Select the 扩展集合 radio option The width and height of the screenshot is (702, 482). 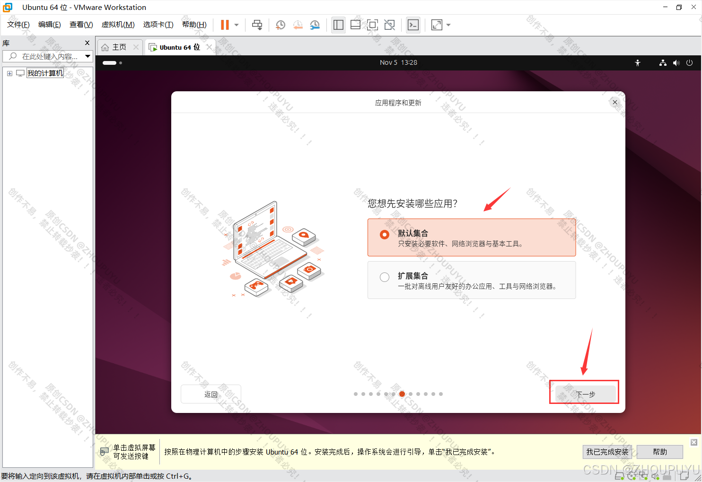pyautogui.click(x=385, y=277)
